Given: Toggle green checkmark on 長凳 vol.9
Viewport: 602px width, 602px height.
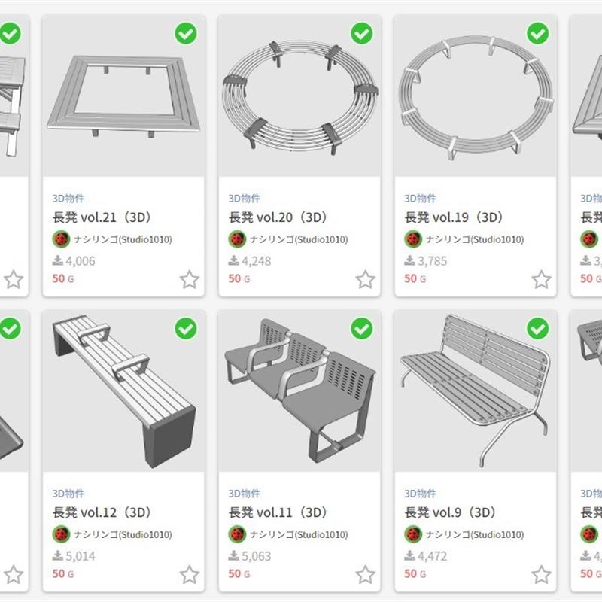Looking at the screenshot, I should [538, 329].
